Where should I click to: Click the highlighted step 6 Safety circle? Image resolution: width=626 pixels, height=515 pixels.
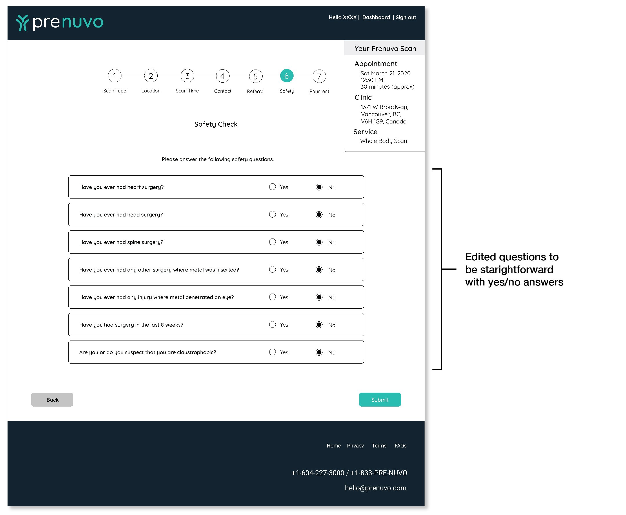(x=287, y=76)
